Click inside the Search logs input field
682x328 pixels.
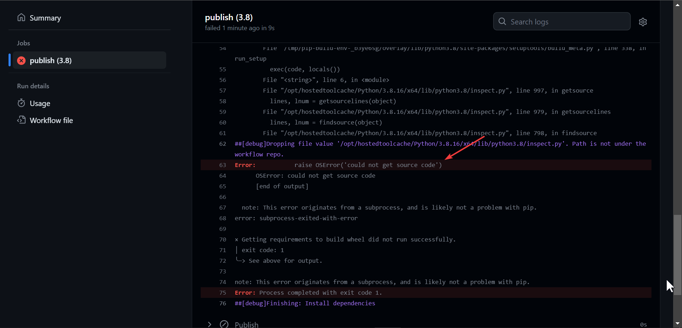pyautogui.click(x=561, y=21)
